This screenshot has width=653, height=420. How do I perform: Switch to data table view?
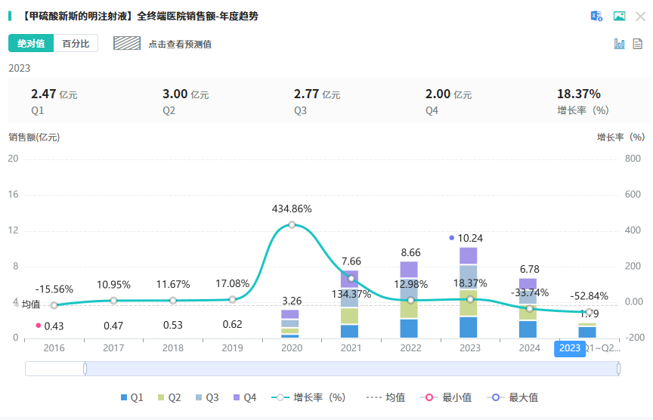(638, 44)
